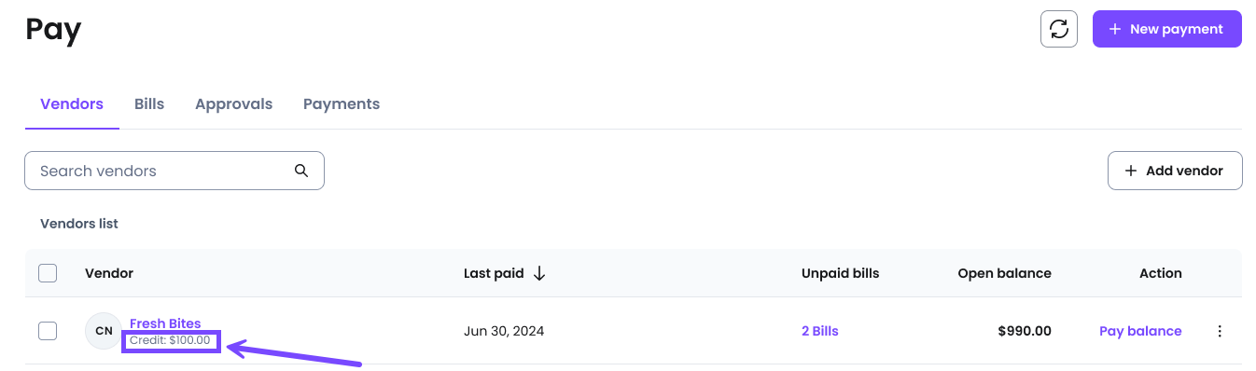
Task: Open the Fresh Bites vendor link
Action: click(x=165, y=323)
